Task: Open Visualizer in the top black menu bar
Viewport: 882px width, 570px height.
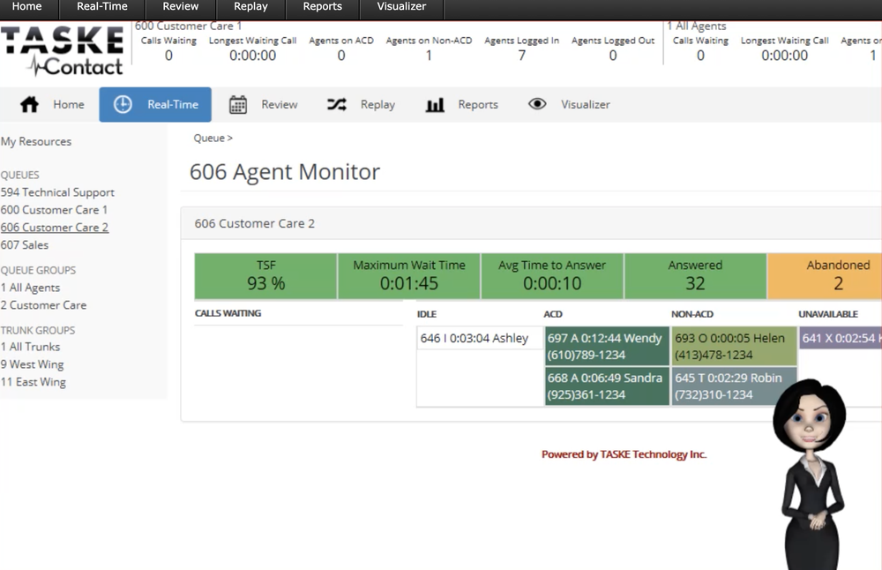Action: tap(401, 7)
